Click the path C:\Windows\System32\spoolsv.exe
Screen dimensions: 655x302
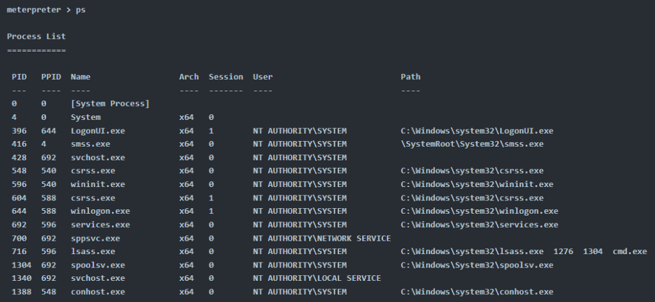(x=477, y=265)
